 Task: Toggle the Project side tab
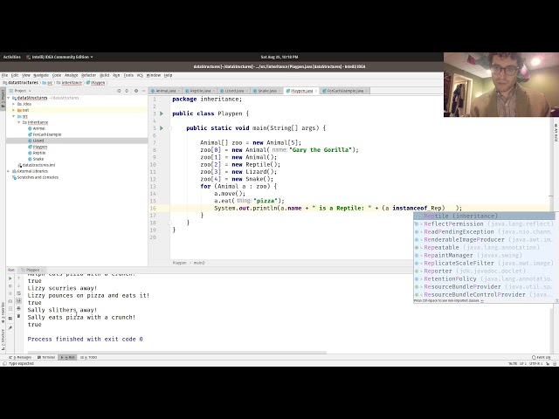(x=3, y=99)
